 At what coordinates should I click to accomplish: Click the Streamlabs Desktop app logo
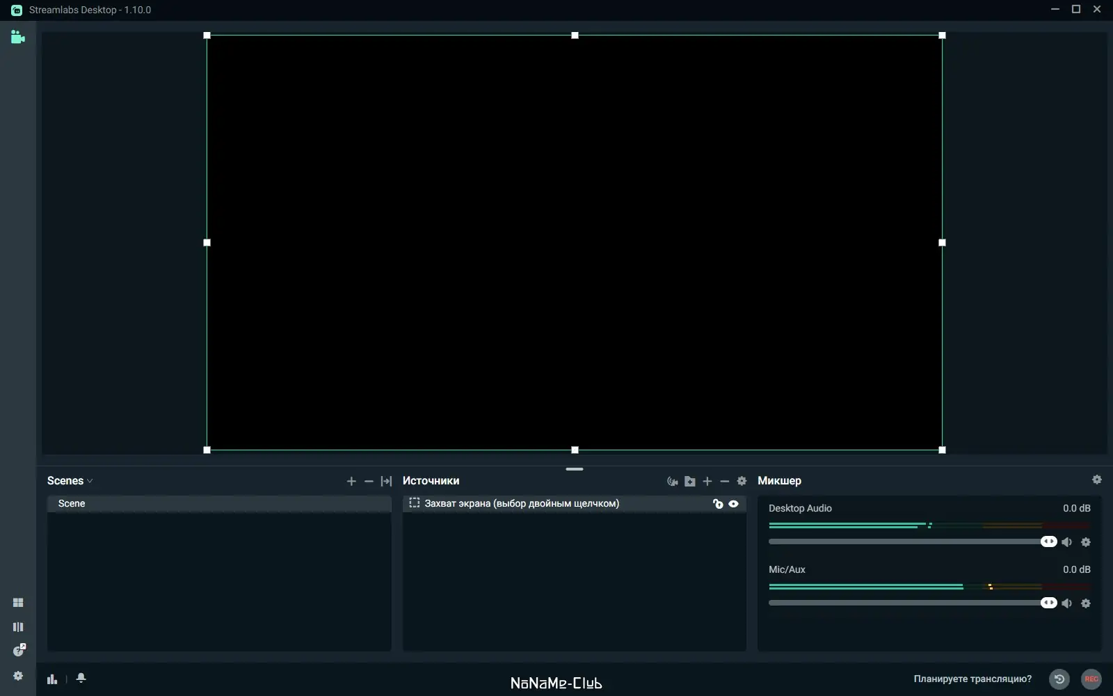pos(17,10)
